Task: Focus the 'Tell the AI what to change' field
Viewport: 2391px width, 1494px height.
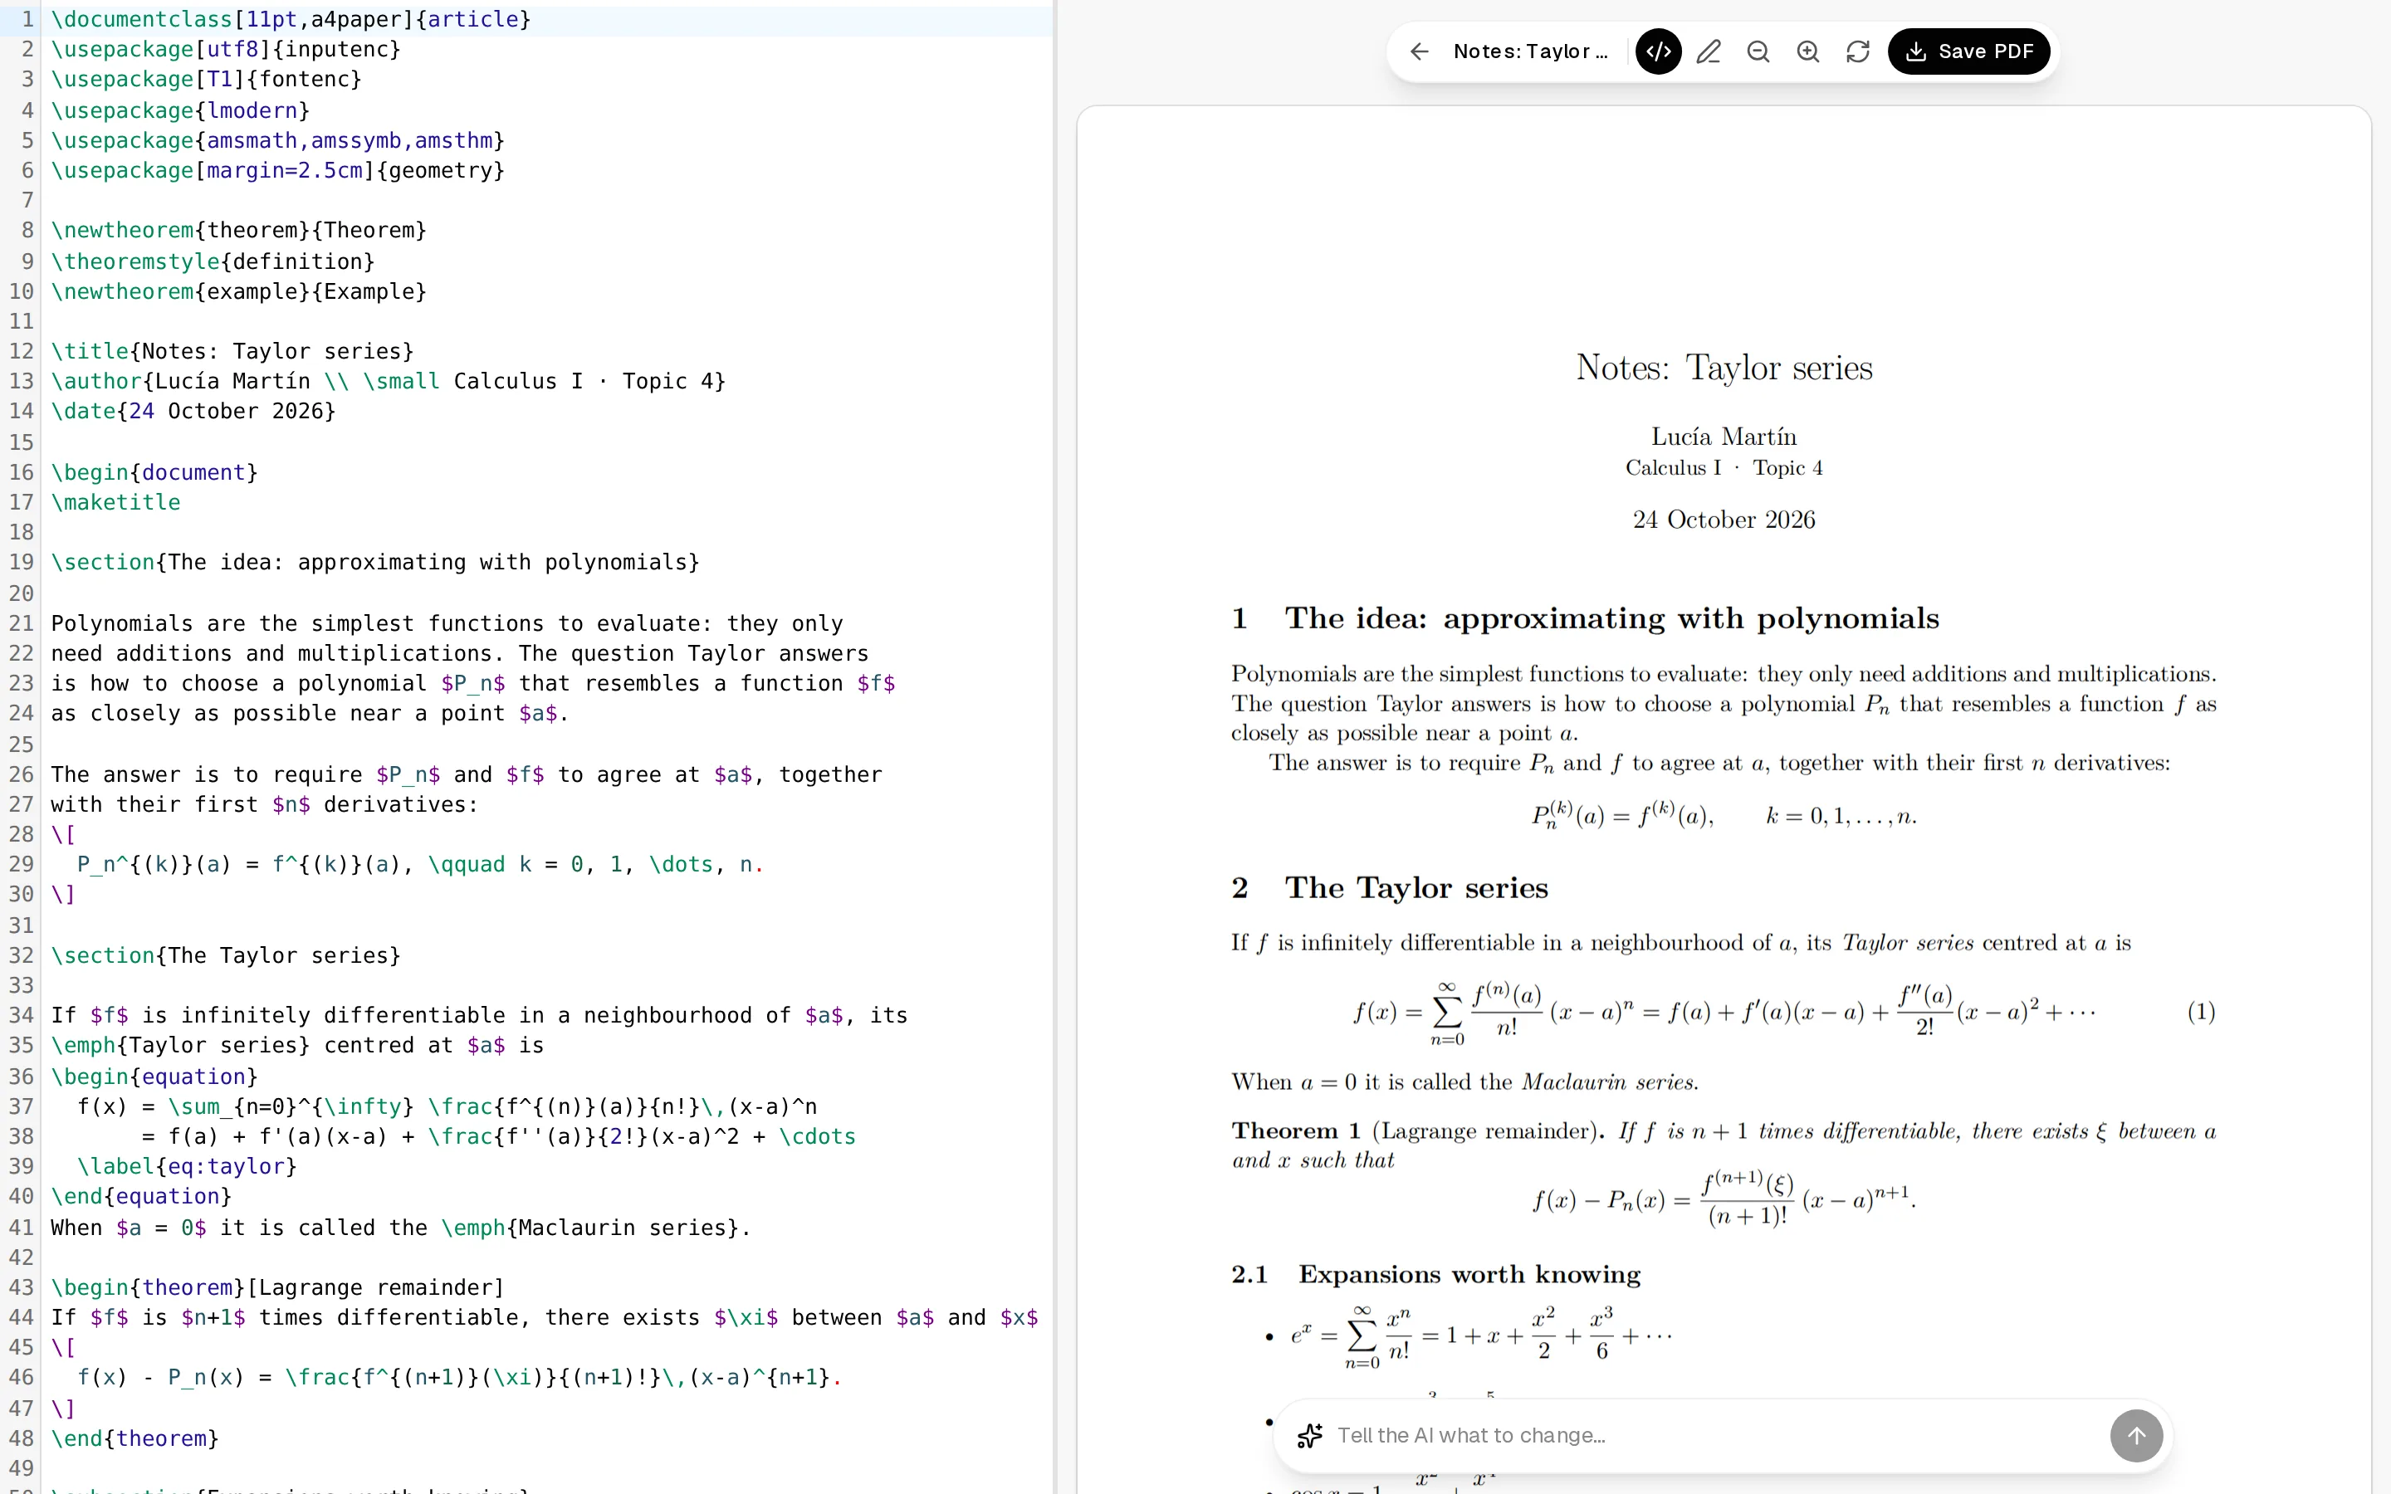Action: tap(1714, 1435)
